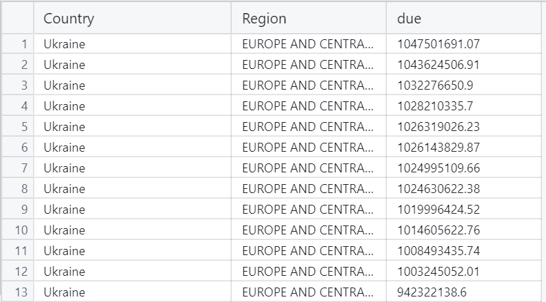546x302 pixels.
Task: Click Region cell in row 12
Action: [x=309, y=272]
